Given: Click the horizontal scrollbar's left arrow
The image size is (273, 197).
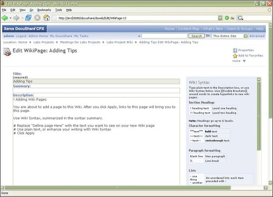Looking at the screenshot, I should [3, 188].
